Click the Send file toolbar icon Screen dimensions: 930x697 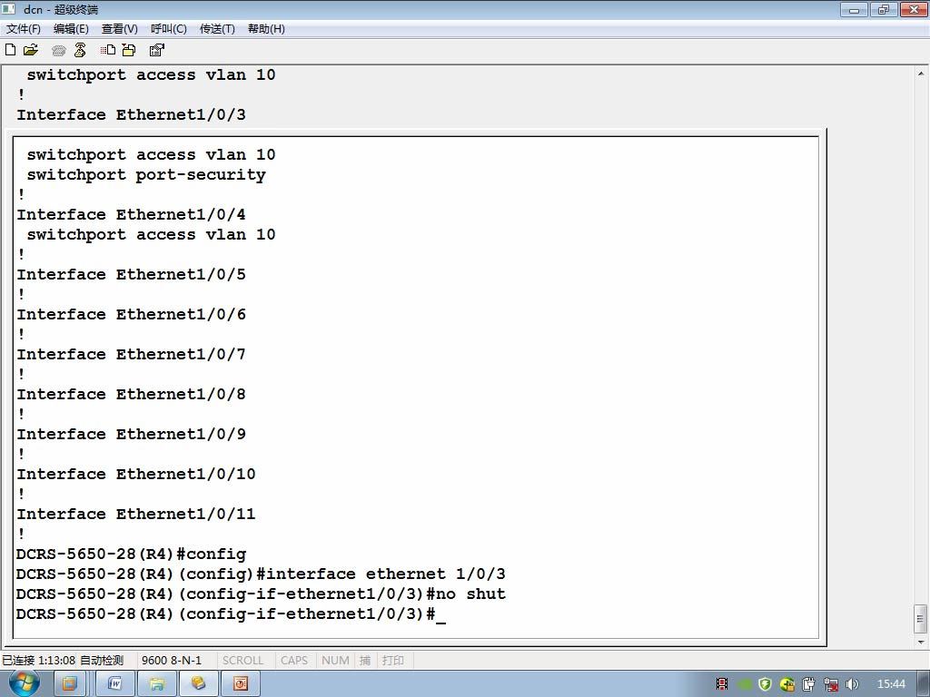[x=108, y=51]
